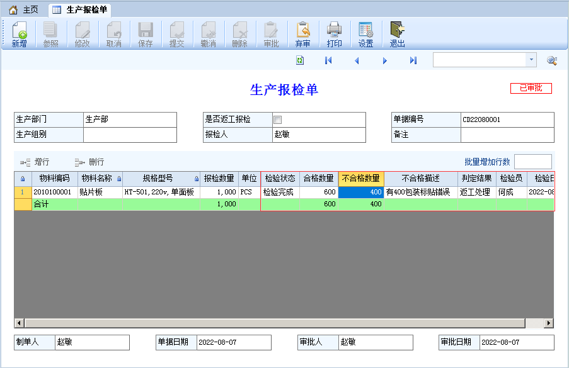
Task: Click the 报检数量 column header
Action: click(x=219, y=179)
